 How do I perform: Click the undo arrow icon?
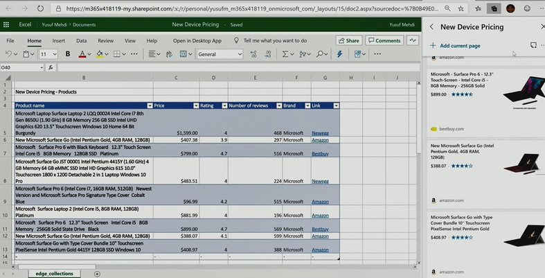9,54
